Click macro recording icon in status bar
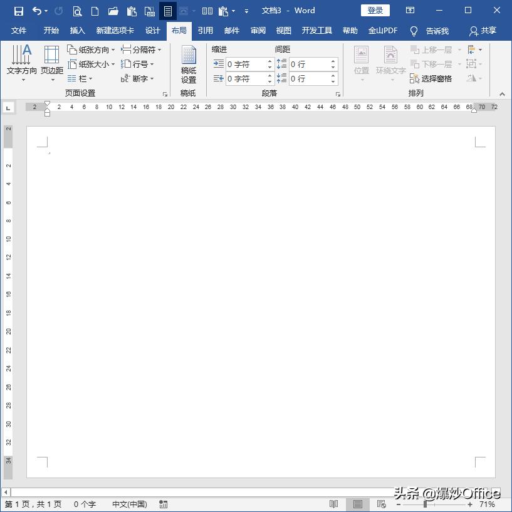The width and height of the screenshot is (512, 512). [164, 504]
